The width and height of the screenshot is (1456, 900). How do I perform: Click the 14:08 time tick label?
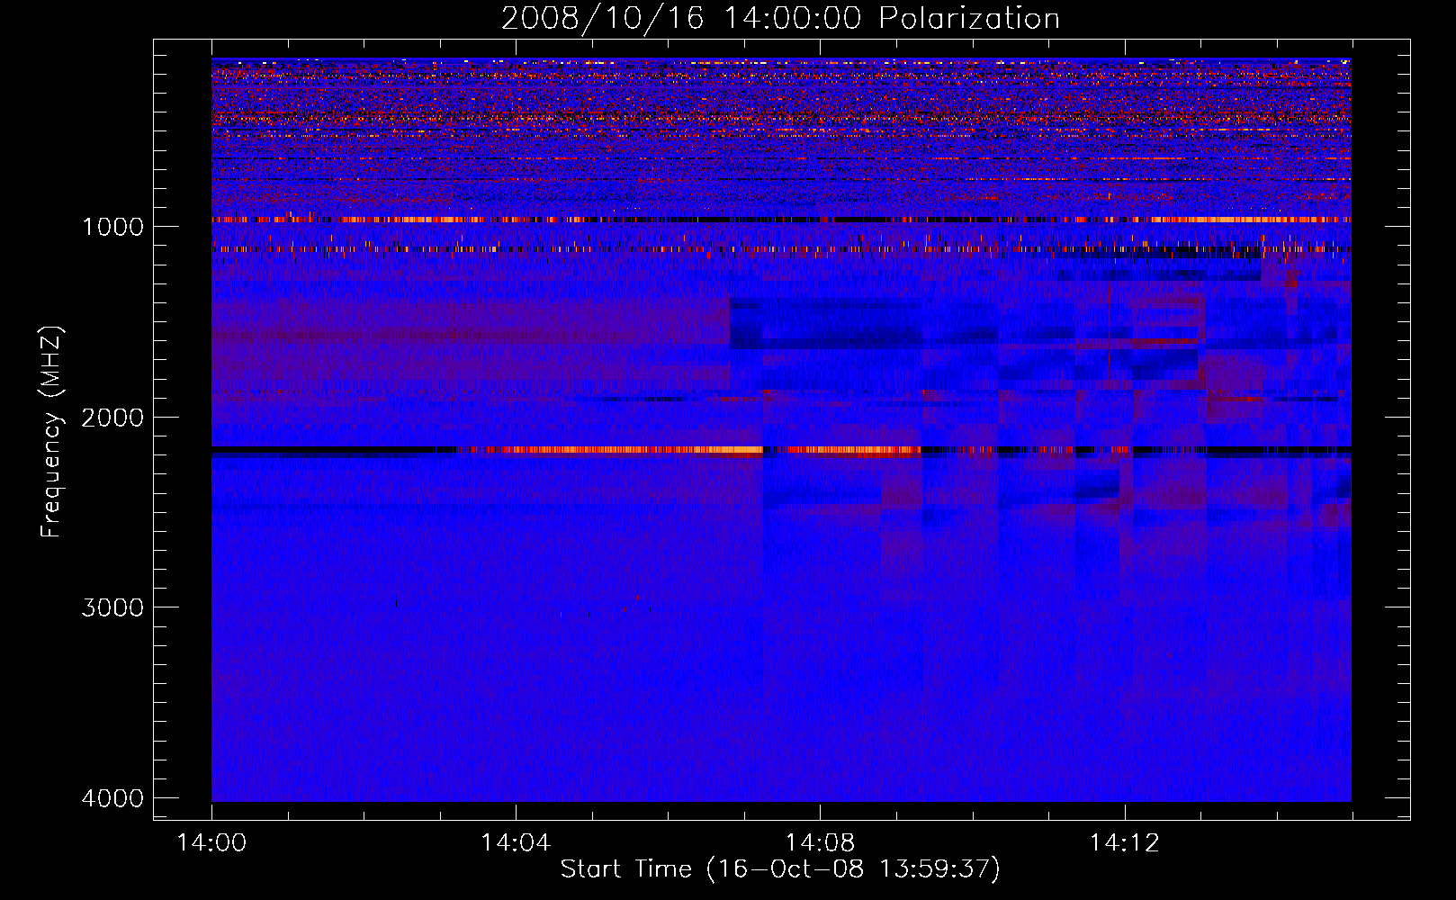tap(820, 843)
